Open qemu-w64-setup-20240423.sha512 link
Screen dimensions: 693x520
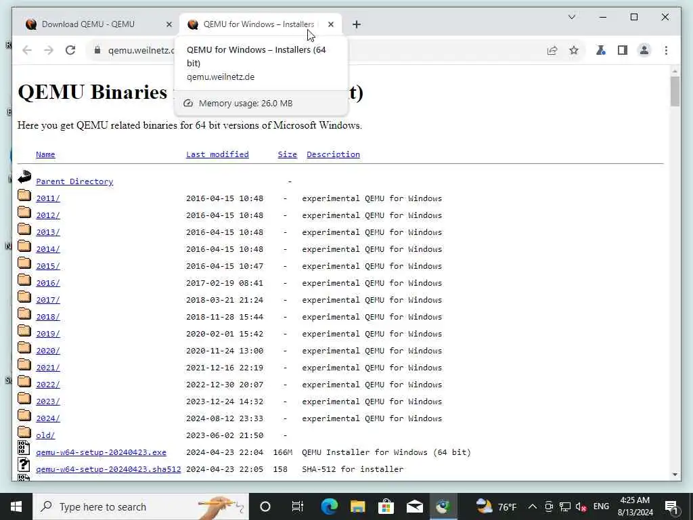click(x=108, y=469)
